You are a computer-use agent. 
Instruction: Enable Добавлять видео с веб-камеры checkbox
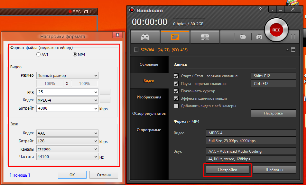[176, 106]
